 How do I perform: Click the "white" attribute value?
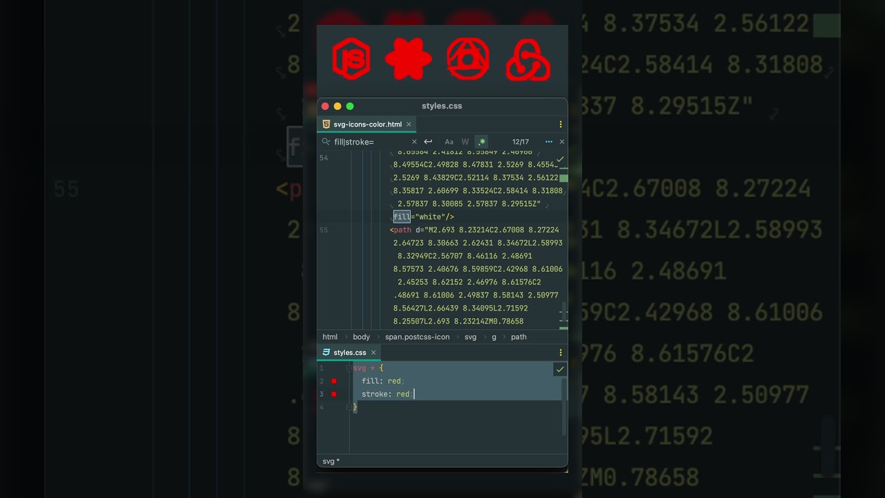click(430, 217)
